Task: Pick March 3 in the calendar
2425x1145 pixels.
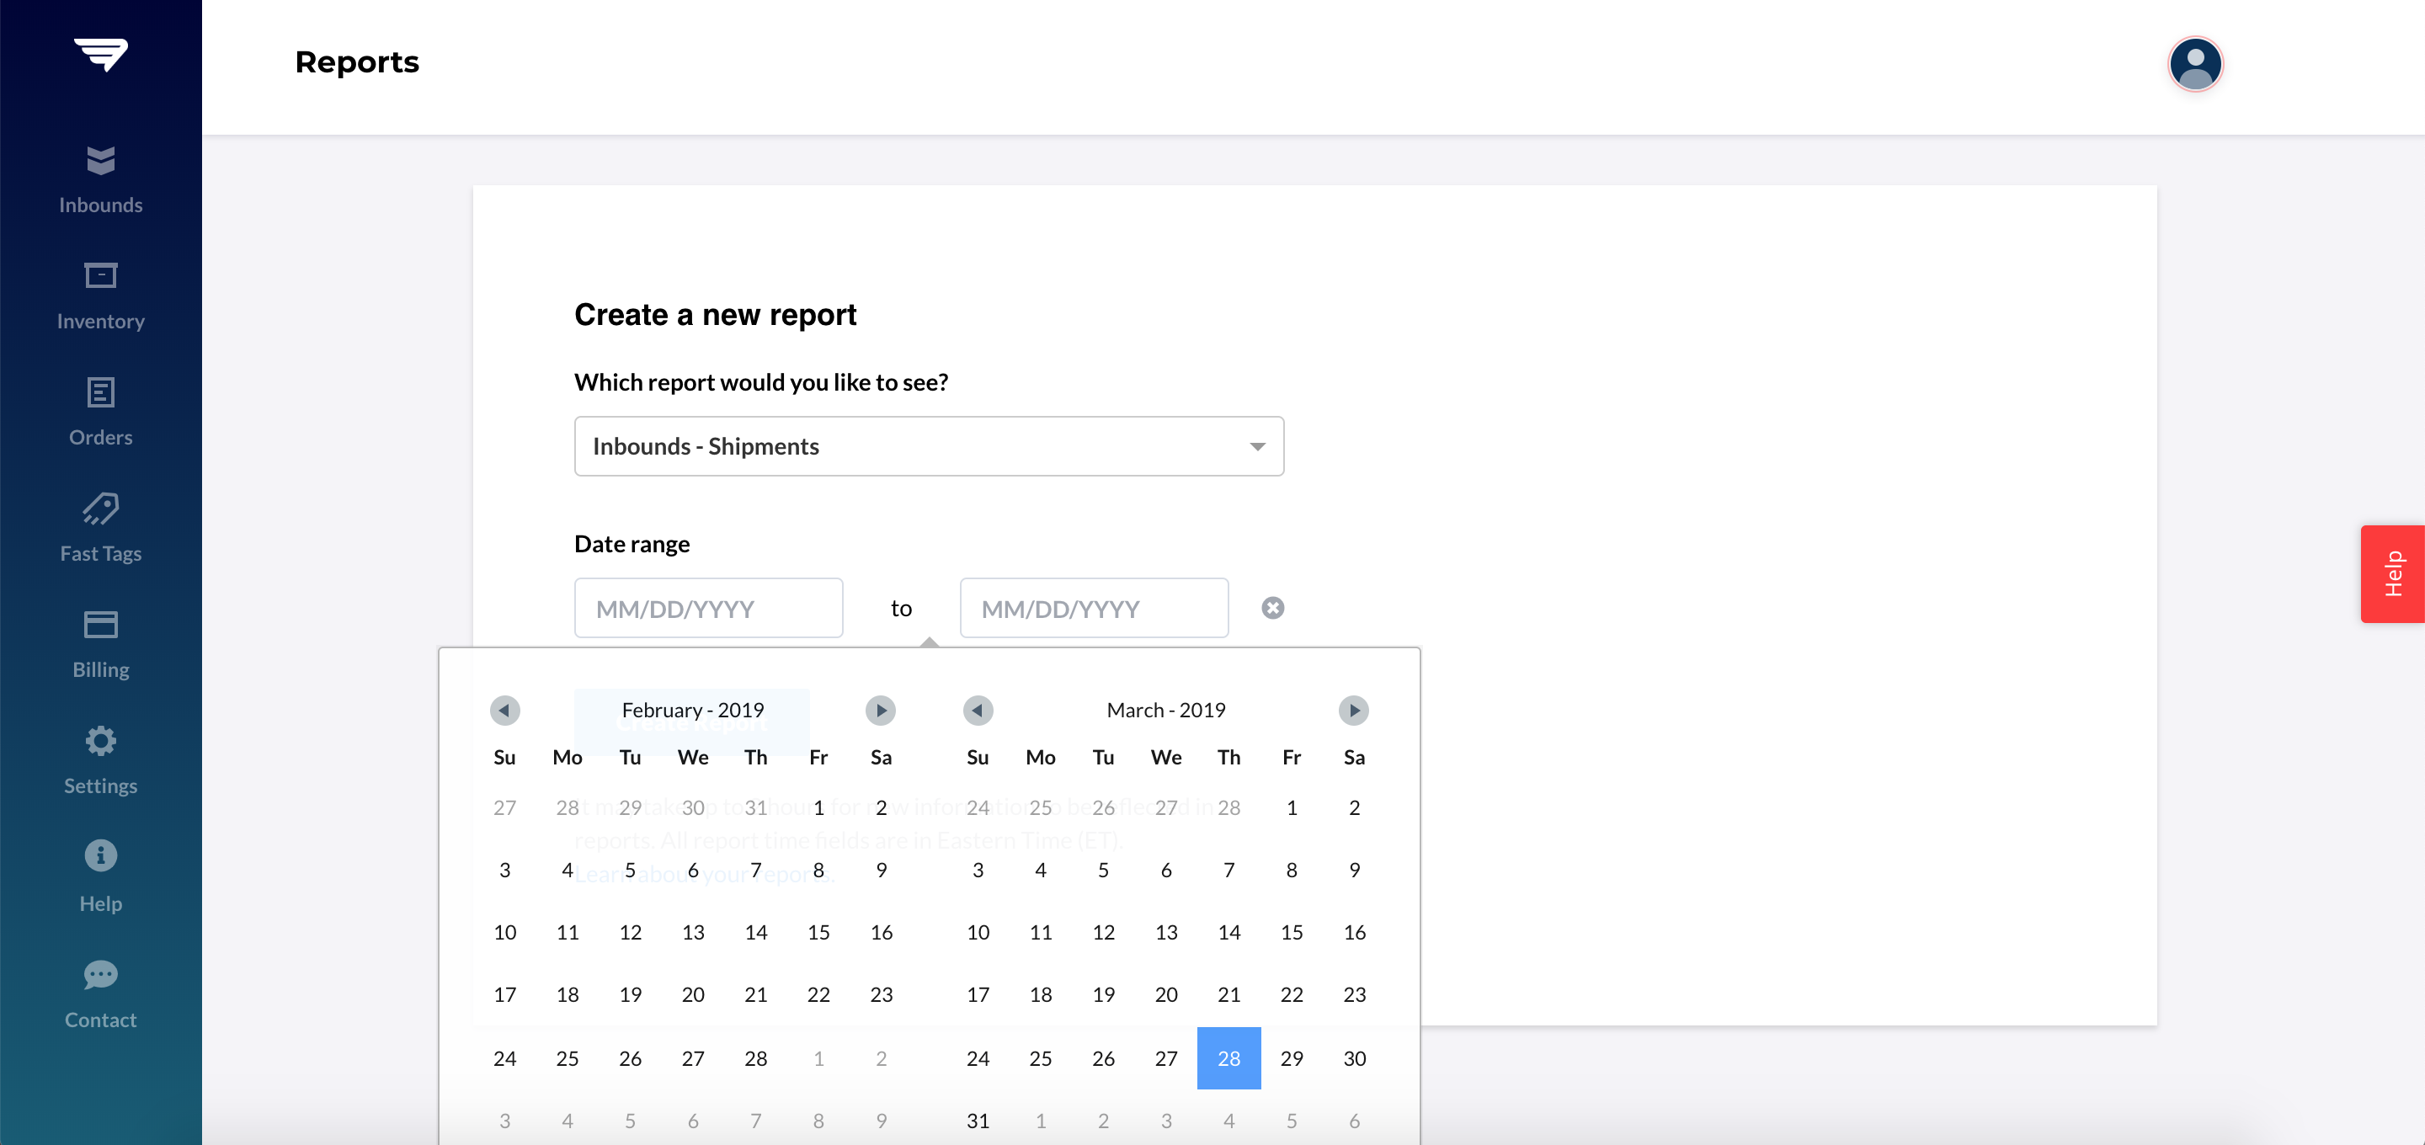Action: [x=978, y=870]
